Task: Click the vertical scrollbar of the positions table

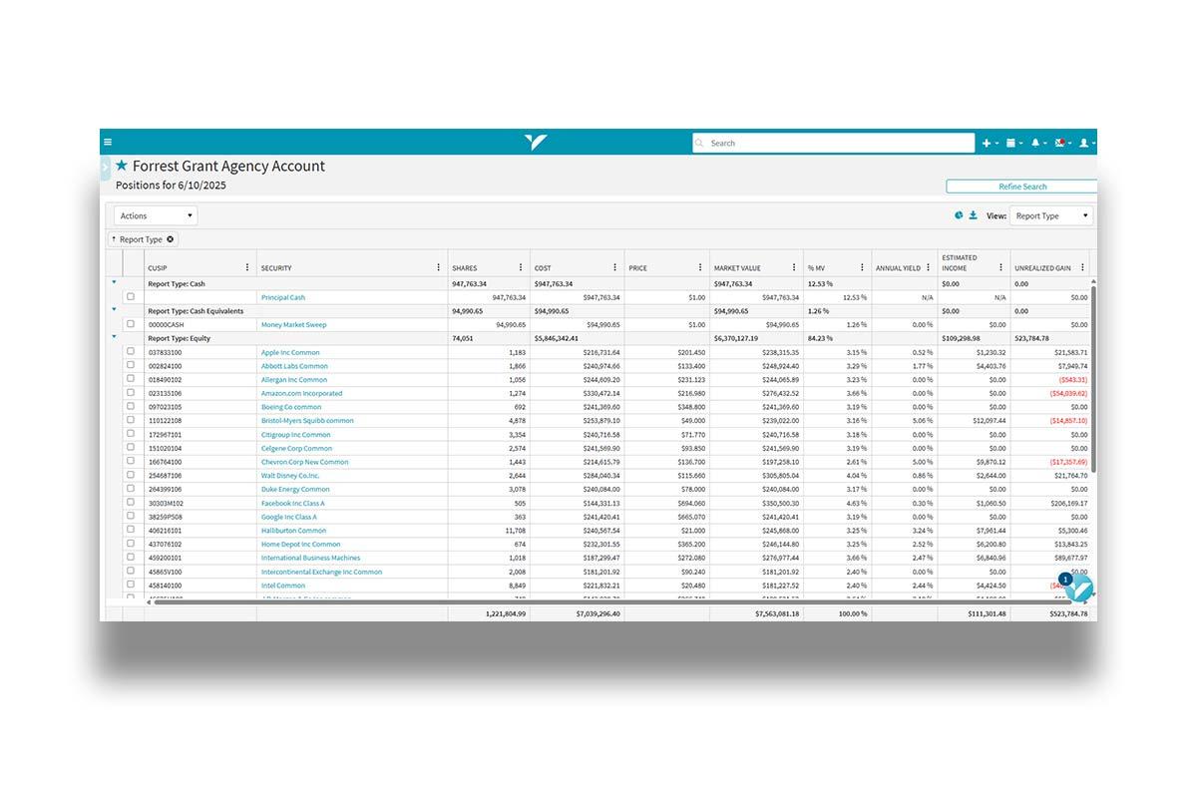Action: (1093, 379)
